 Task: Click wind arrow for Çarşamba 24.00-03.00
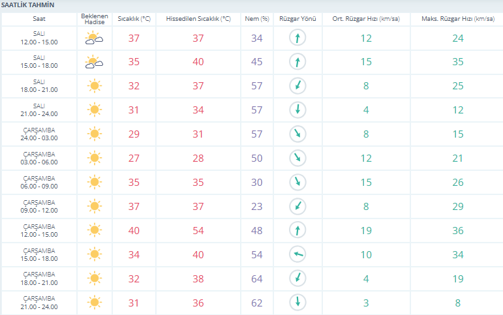point(297,134)
